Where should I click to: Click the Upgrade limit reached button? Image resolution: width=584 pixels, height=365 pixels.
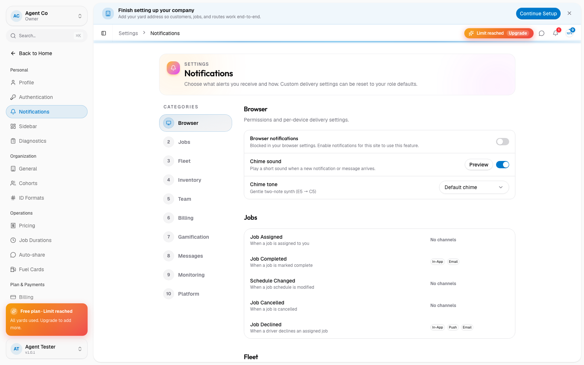pyautogui.click(x=499, y=33)
